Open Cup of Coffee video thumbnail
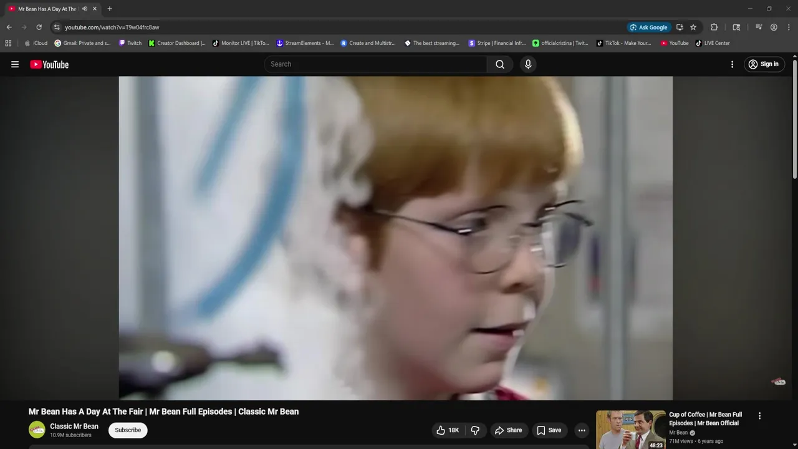This screenshot has height=449, width=798. (630, 430)
